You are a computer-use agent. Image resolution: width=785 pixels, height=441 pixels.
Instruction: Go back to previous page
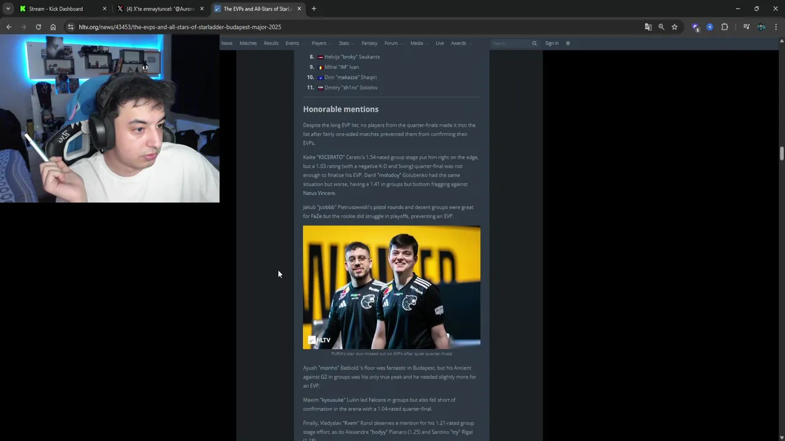pos(9,27)
